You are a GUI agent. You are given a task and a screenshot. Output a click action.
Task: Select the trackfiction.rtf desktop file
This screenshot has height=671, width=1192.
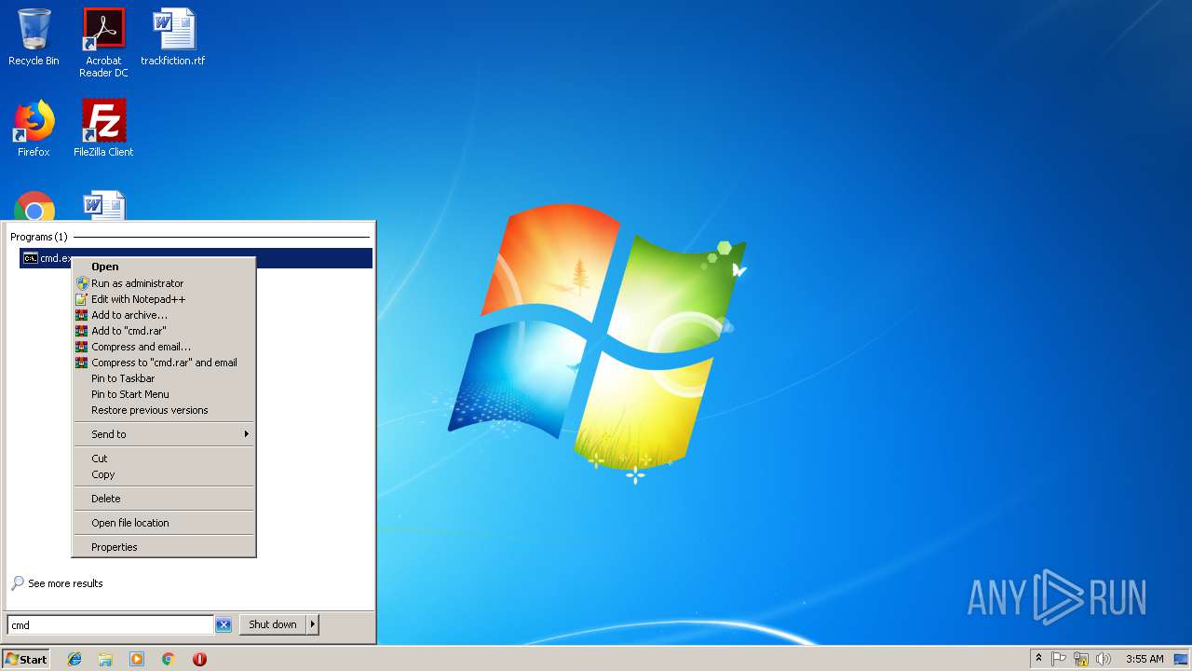pos(173,38)
